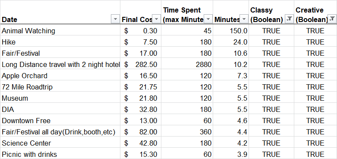Select the 72 Mile Roadtrip cell

tap(60, 87)
